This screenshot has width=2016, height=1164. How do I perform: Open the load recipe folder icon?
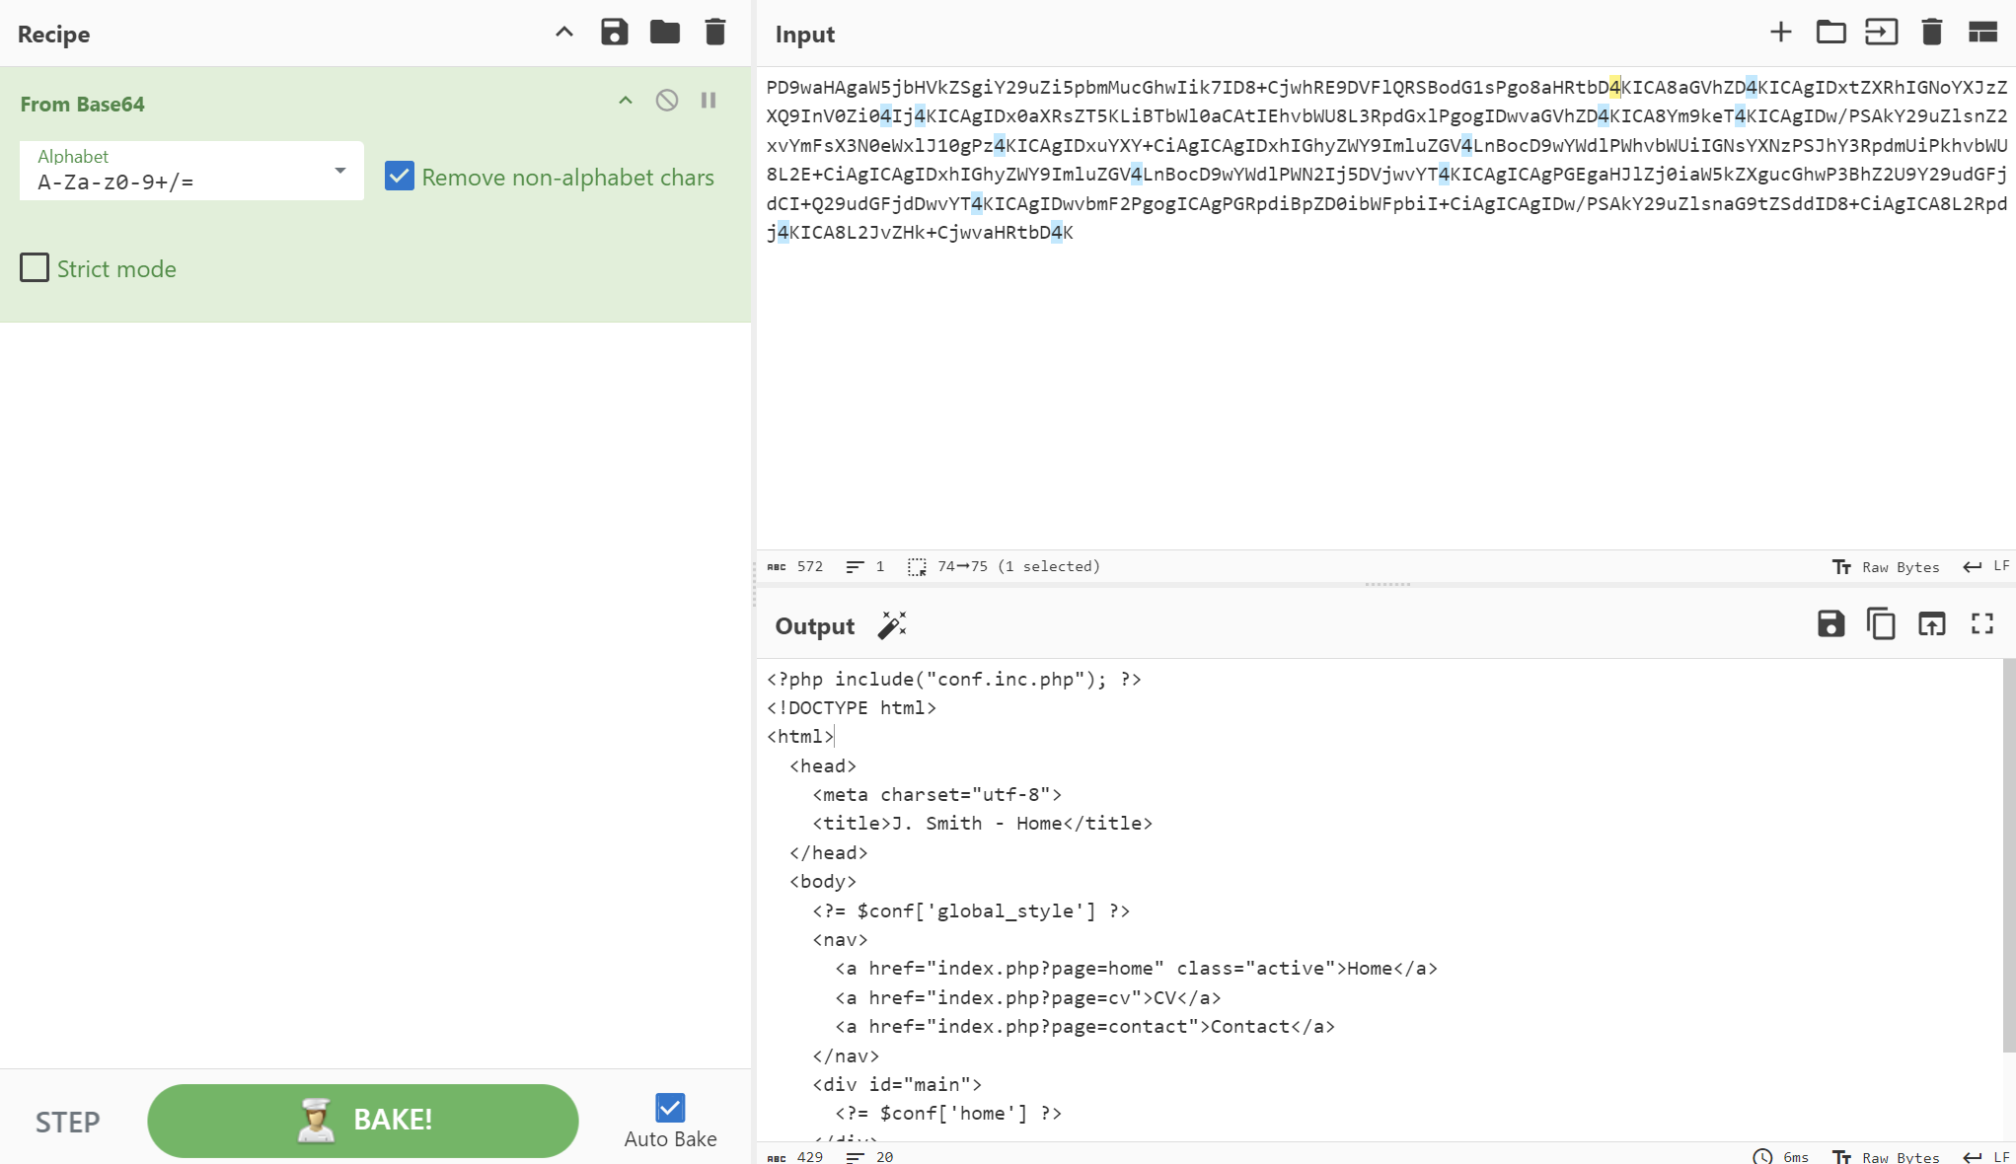(x=665, y=34)
